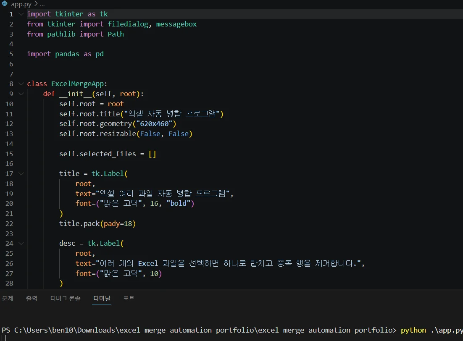Switch to the 출력 panel tab
Viewport: 463px width, 341px height.
click(32, 298)
